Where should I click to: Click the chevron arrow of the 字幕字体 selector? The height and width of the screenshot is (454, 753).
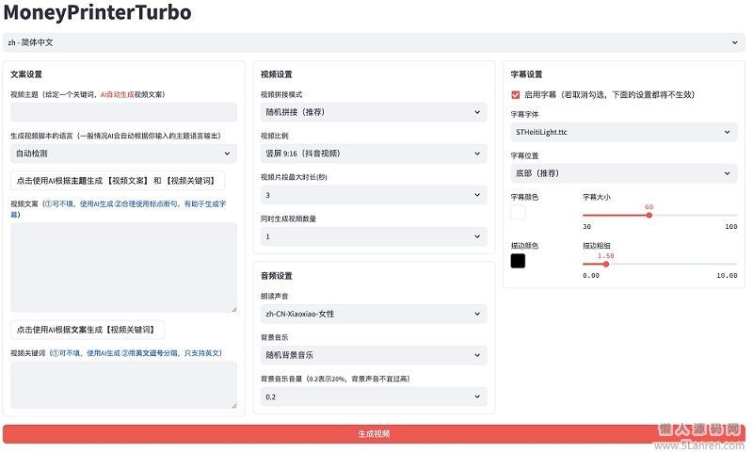(727, 132)
